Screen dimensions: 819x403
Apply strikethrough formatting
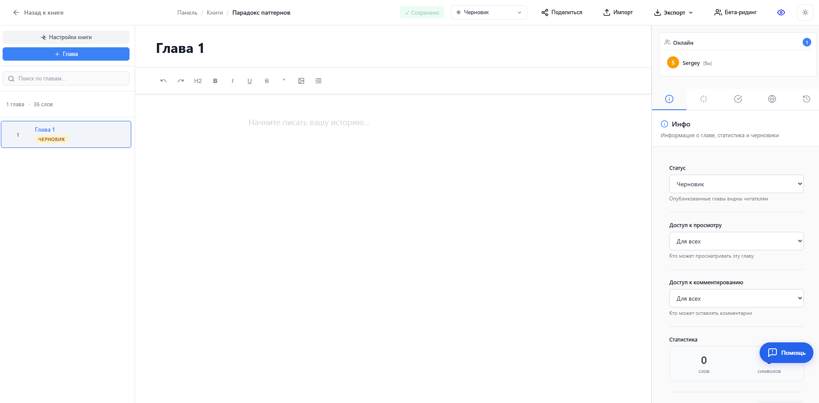[x=267, y=81]
